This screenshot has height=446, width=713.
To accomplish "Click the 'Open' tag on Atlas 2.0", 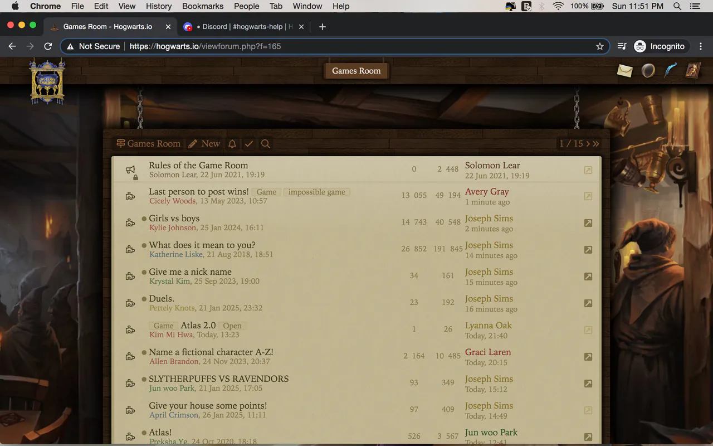I will (x=232, y=326).
